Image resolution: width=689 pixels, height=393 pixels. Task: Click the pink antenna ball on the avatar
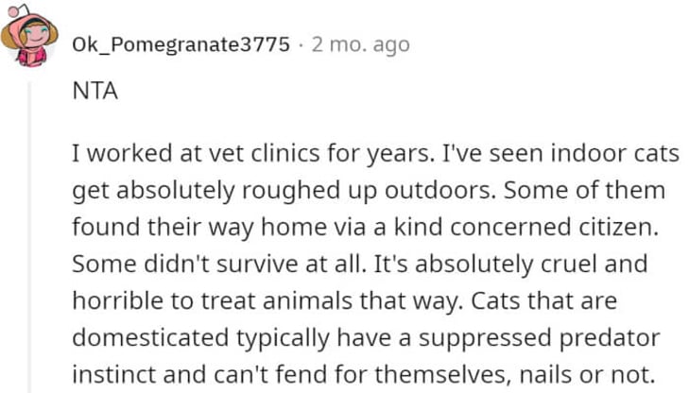[x=13, y=12]
